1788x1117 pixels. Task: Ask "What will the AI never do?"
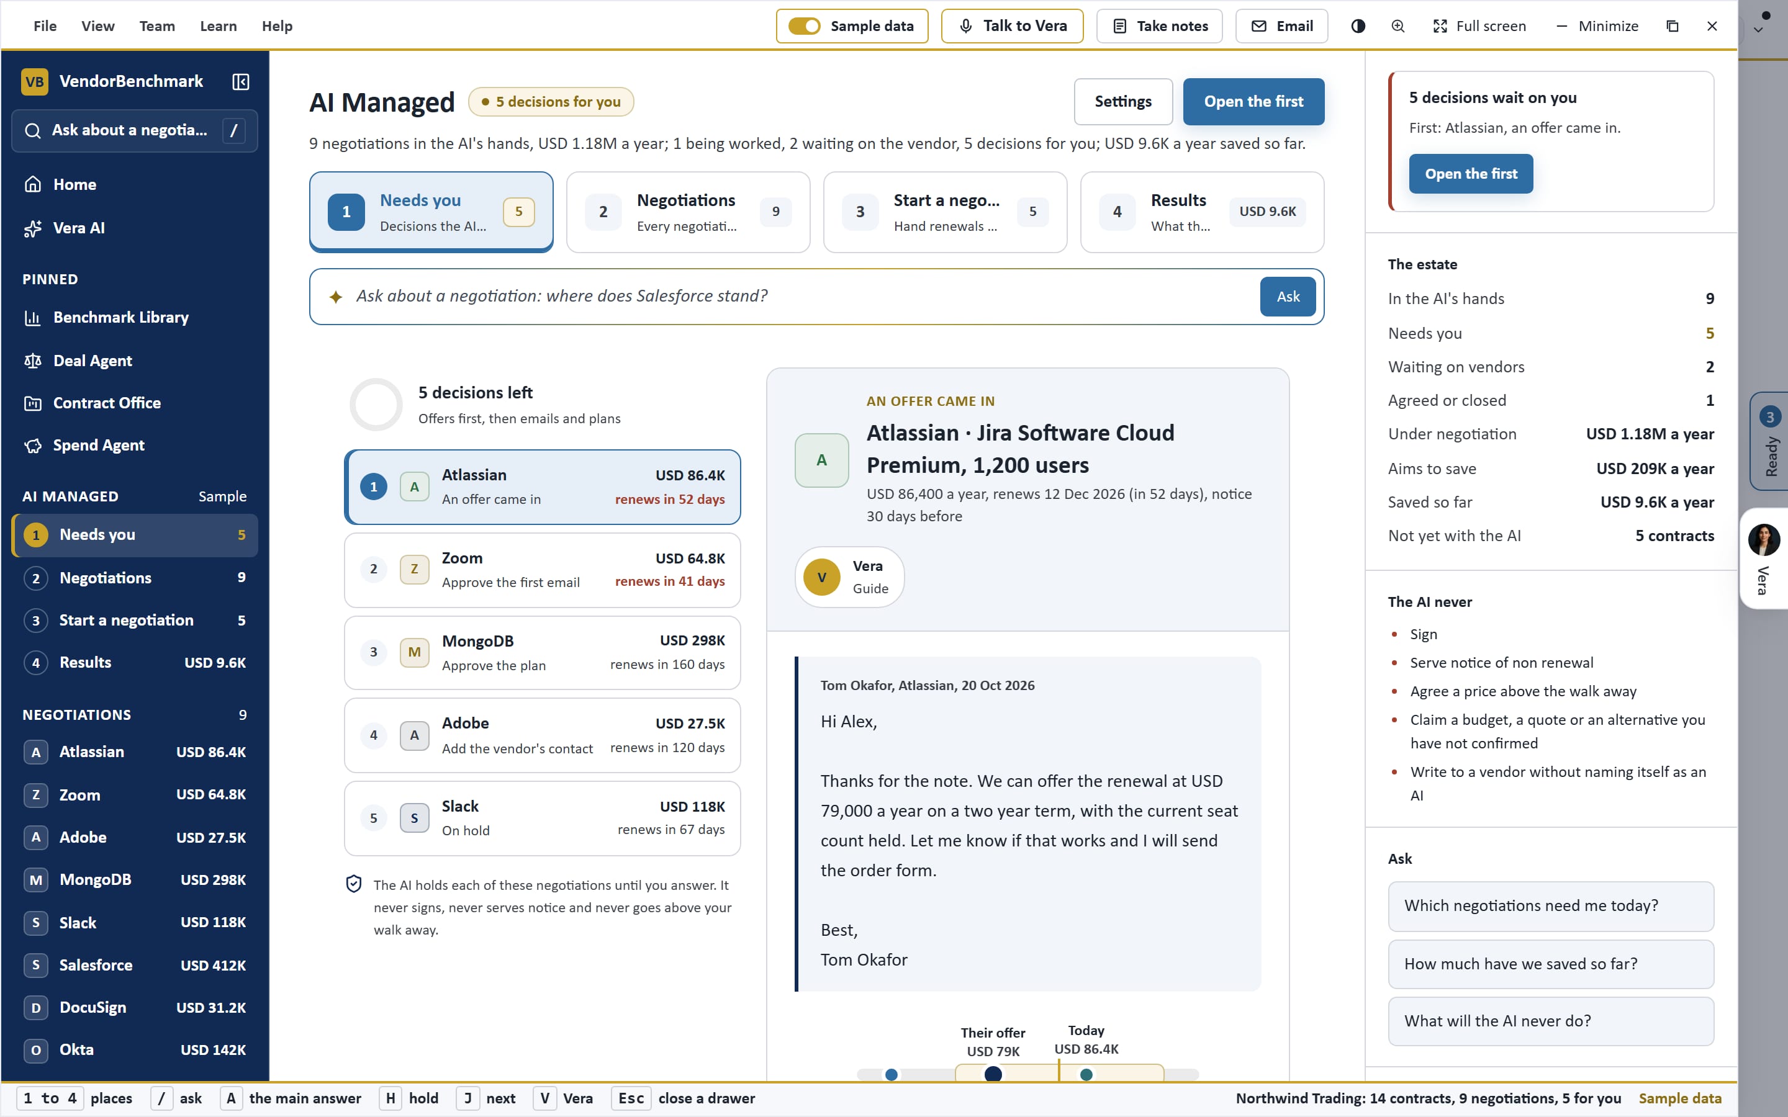tap(1550, 1021)
